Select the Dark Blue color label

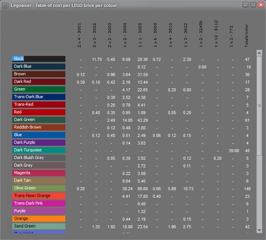point(38,67)
